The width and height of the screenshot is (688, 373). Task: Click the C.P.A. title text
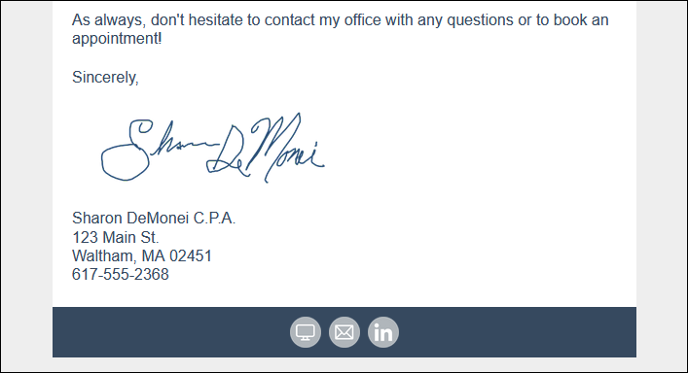click(x=214, y=218)
